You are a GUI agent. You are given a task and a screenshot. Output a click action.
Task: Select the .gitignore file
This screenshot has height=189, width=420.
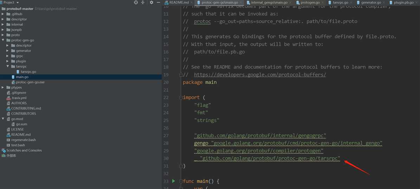(x=18, y=93)
